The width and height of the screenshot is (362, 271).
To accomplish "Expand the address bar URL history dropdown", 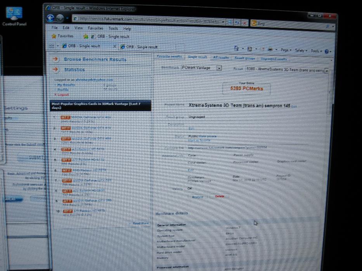I will pos(223,22).
